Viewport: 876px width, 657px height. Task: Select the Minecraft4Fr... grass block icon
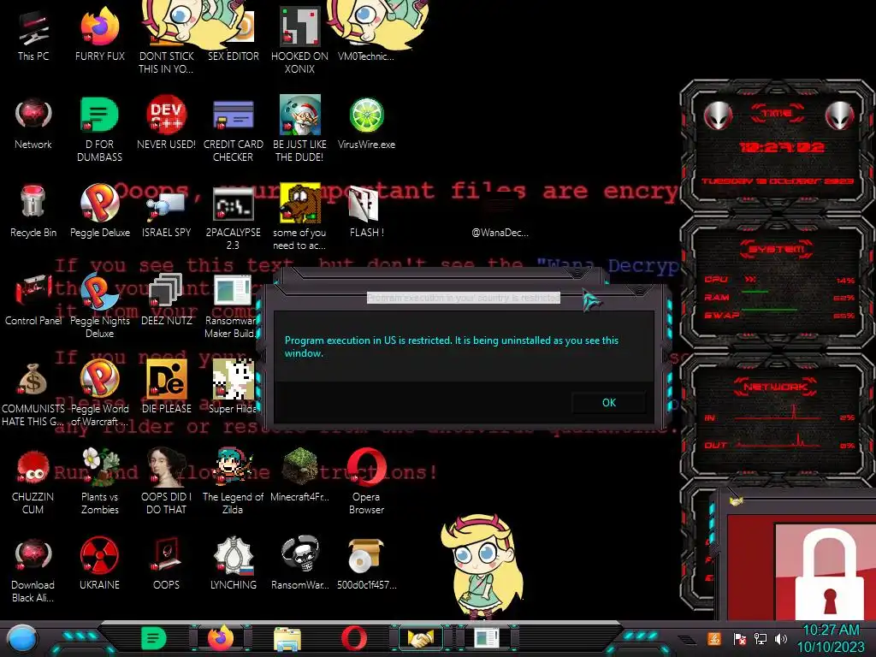pyautogui.click(x=299, y=476)
